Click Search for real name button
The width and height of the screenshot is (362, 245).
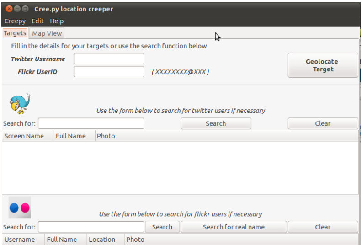tap(234, 227)
